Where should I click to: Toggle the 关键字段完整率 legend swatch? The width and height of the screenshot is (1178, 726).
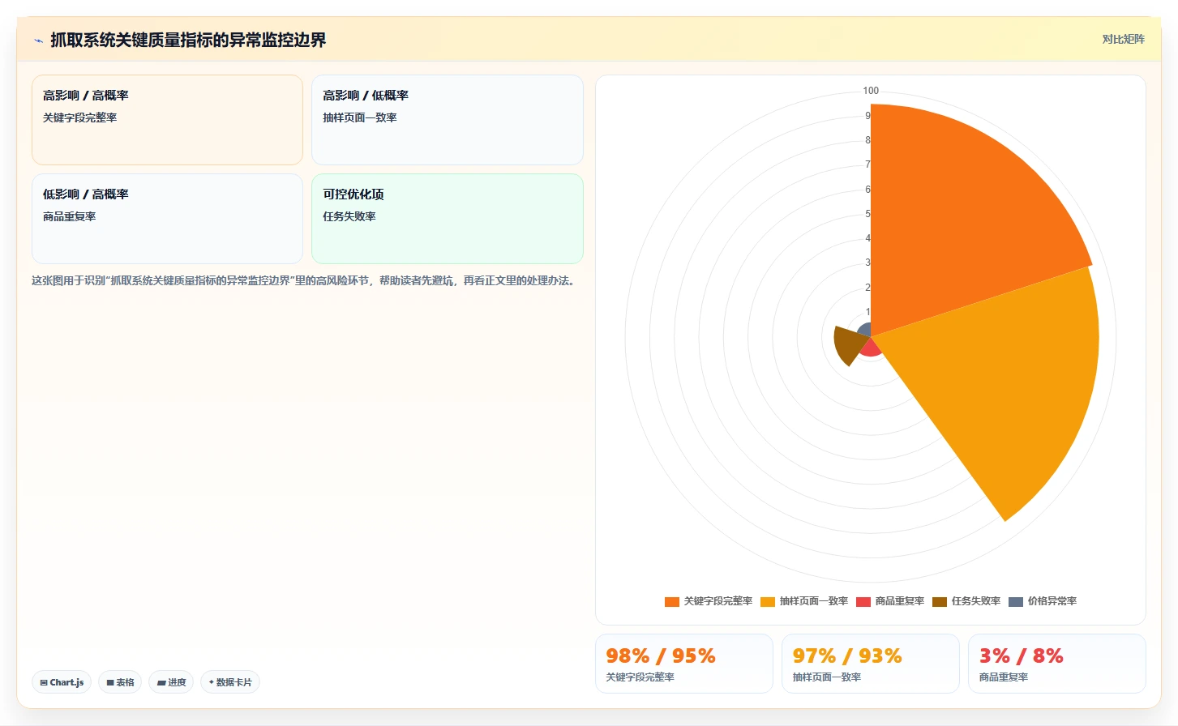[x=671, y=601]
